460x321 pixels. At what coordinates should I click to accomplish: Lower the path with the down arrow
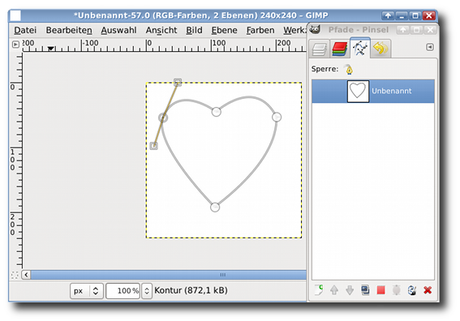click(x=350, y=290)
